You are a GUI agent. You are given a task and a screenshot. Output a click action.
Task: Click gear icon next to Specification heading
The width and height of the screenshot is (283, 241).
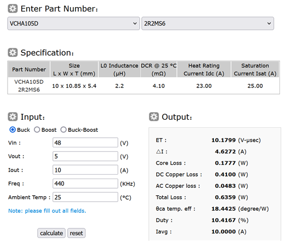[13, 52]
